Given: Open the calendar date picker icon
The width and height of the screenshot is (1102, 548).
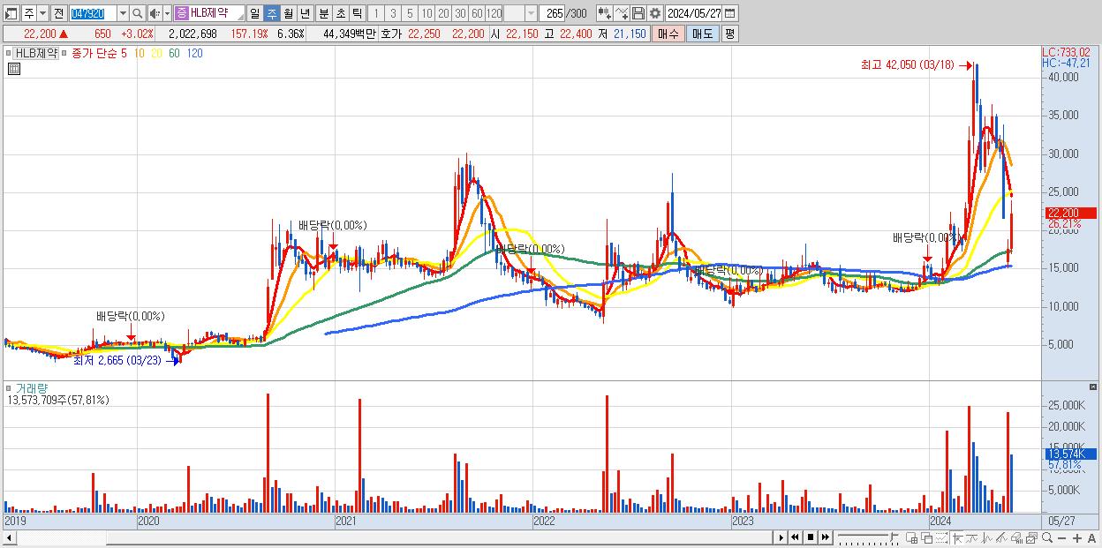Looking at the screenshot, I should click(730, 13).
